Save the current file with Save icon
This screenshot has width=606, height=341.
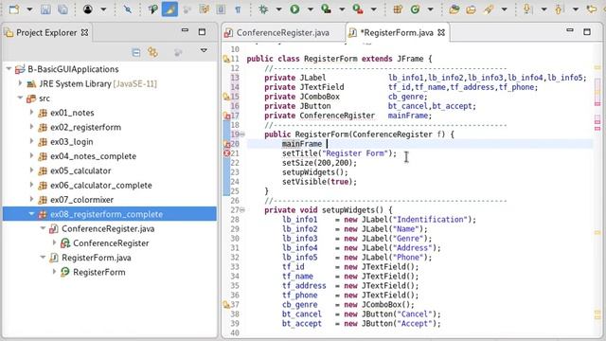(x=45, y=9)
